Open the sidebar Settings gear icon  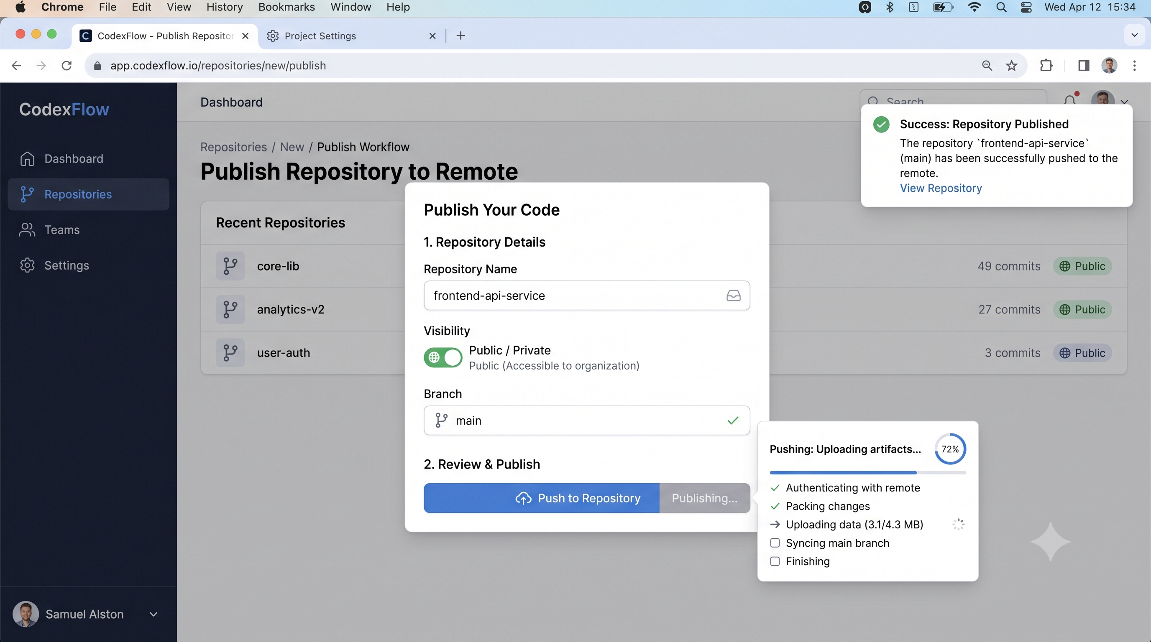(x=27, y=265)
